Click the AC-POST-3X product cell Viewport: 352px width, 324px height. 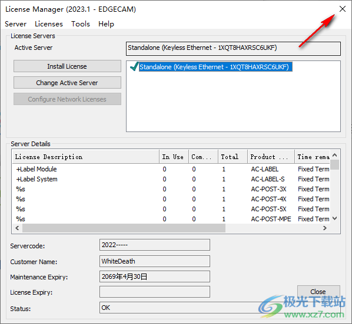(x=268, y=189)
